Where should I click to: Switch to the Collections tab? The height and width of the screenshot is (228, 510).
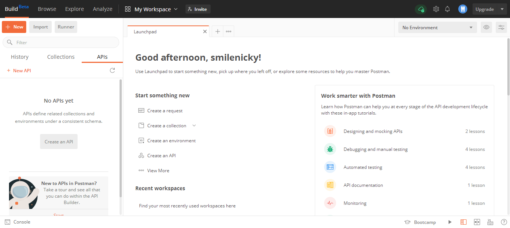(x=61, y=57)
